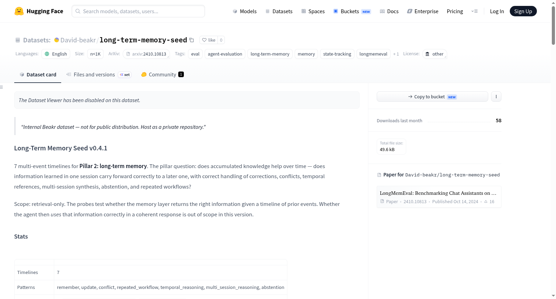The image size is (556, 299).
Task: Open the Community tab
Action: tap(162, 75)
